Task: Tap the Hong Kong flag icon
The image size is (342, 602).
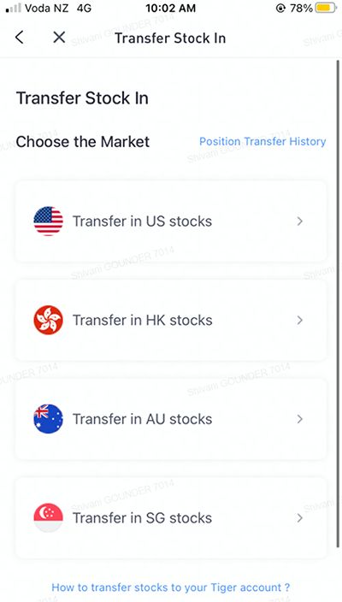Action: point(49,320)
